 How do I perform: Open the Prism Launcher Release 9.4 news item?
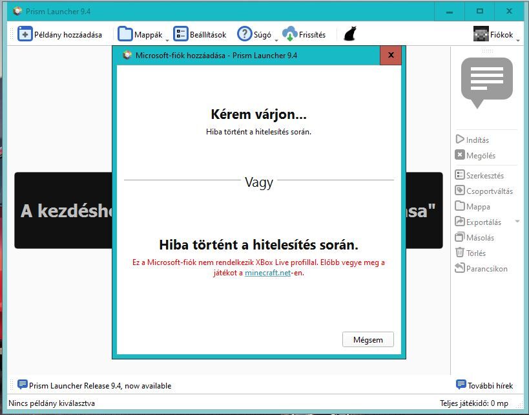(100, 386)
